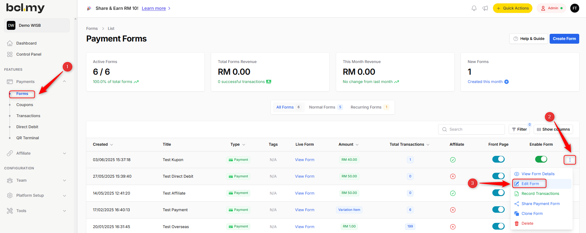586x233 pixels.
Task: Click the affiliate cross icon for Test Payment
Action: pos(453,210)
